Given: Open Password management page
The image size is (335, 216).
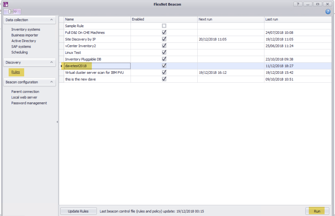Looking at the screenshot, I should click(x=29, y=103).
